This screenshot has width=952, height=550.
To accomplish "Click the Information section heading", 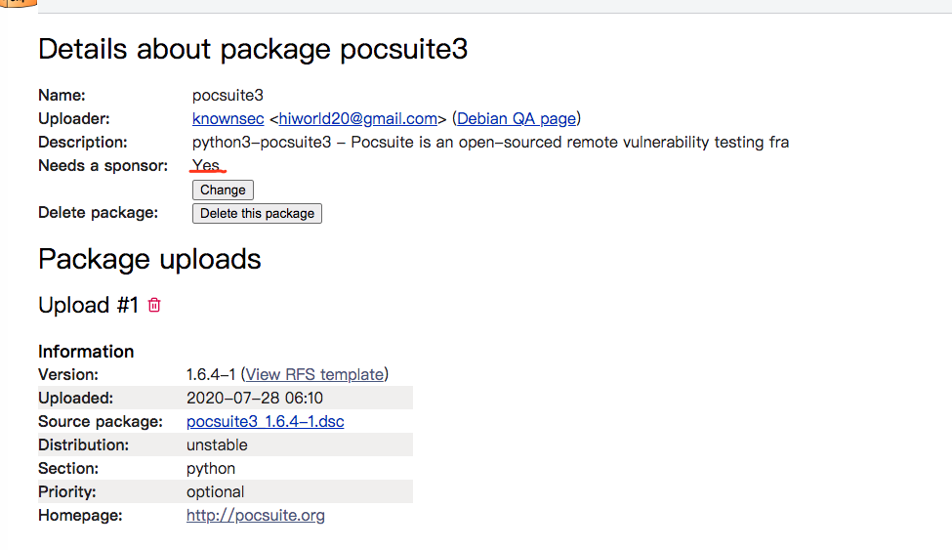I will (86, 352).
